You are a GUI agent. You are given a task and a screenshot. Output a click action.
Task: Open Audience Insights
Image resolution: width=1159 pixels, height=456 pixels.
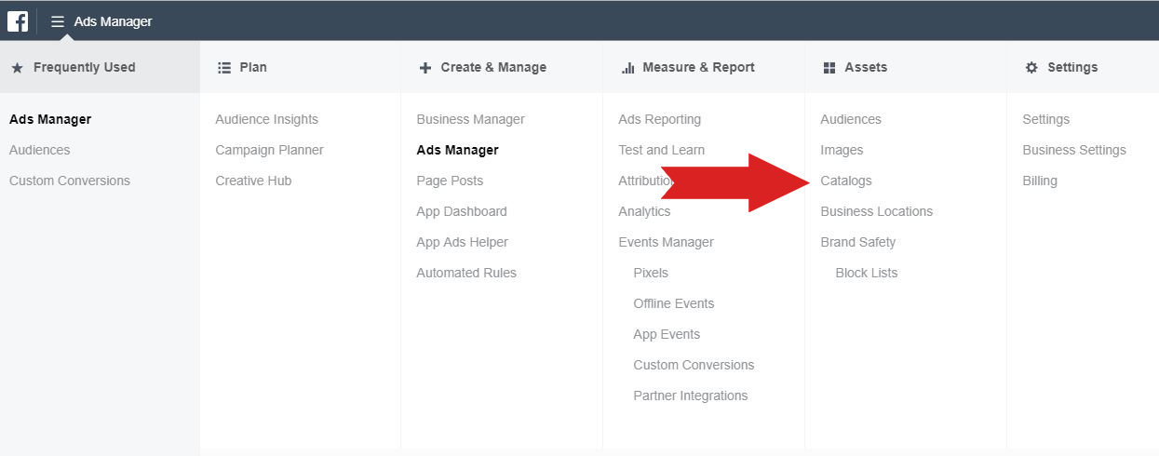click(267, 119)
